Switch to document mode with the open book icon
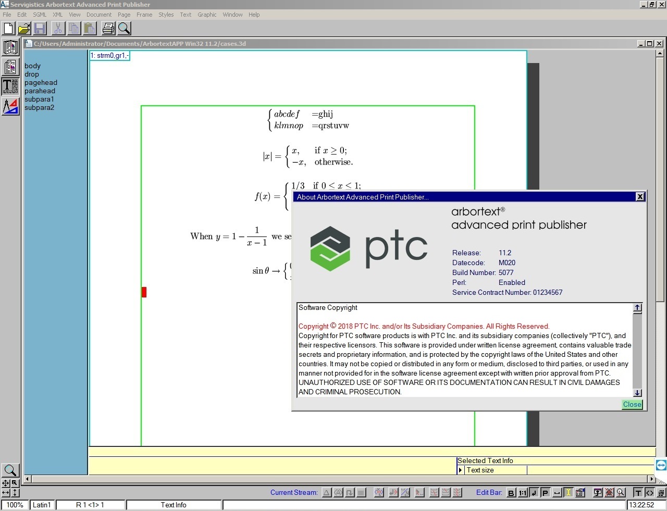The image size is (667, 511). (10, 47)
